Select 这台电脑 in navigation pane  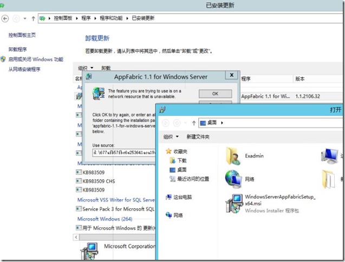(x=179, y=197)
